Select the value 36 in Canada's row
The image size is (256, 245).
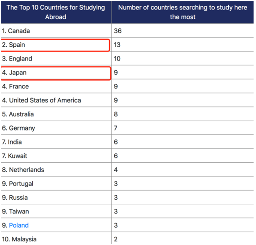118,31
